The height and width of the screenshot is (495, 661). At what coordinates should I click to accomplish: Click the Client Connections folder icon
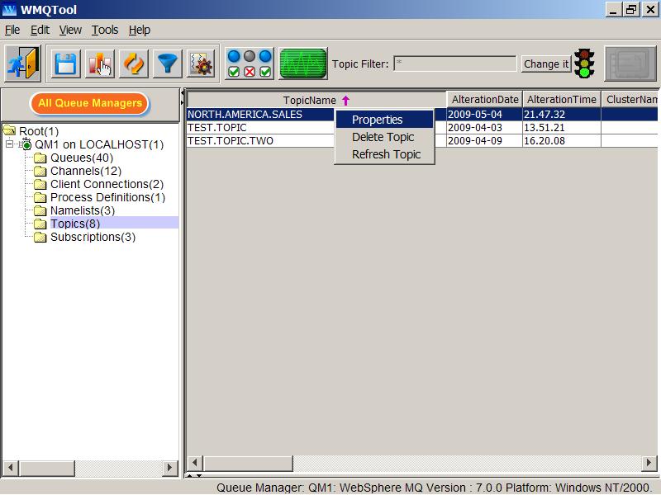[x=40, y=184]
